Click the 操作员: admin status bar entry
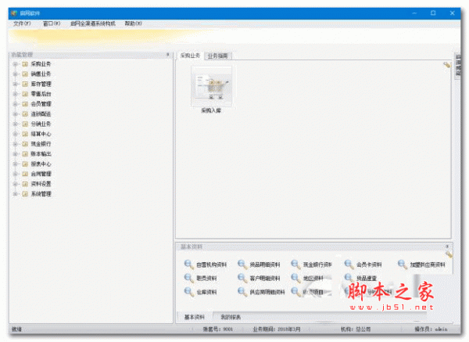 [431, 329]
